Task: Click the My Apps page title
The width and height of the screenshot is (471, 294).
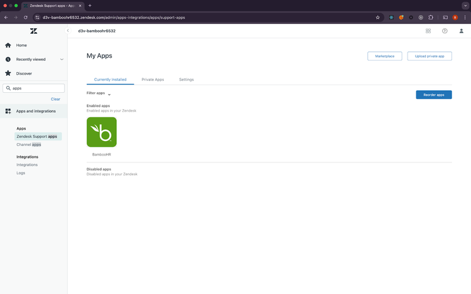Action: tap(99, 56)
